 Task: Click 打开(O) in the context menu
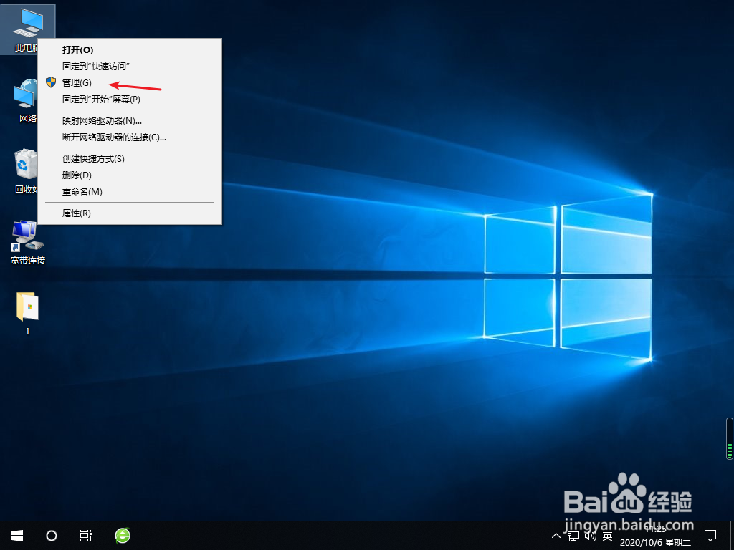pos(130,49)
